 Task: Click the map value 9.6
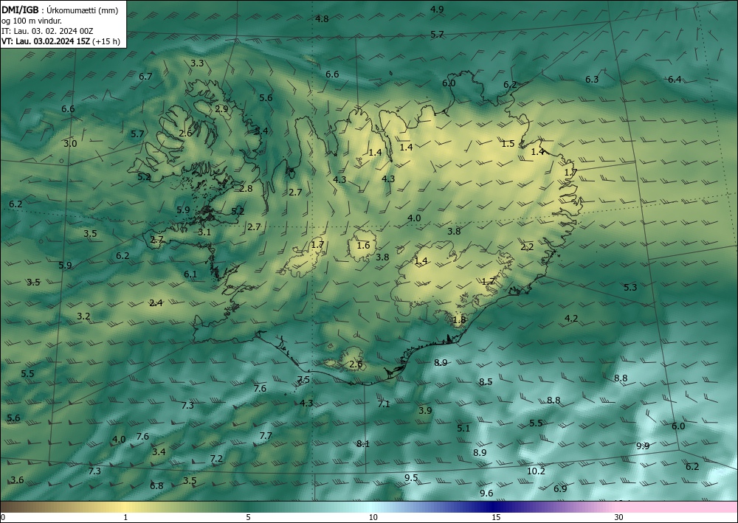[x=486, y=493]
